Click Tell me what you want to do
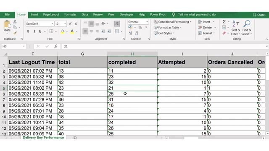 tap(197, 15)
